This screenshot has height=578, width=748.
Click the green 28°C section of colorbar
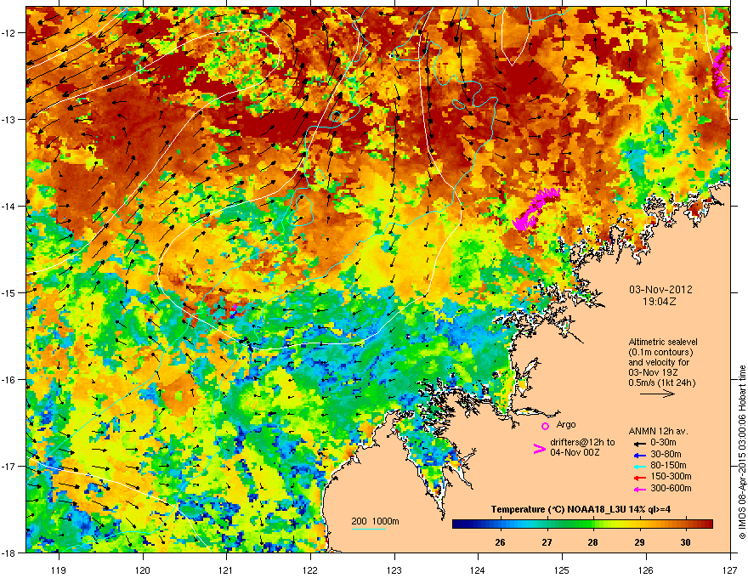tap(592, 524)
